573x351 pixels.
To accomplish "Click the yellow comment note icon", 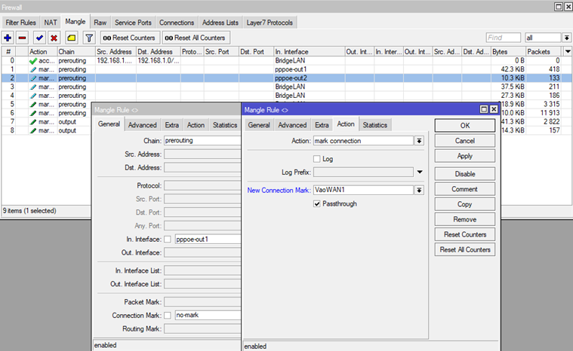I will pos(71,38).
